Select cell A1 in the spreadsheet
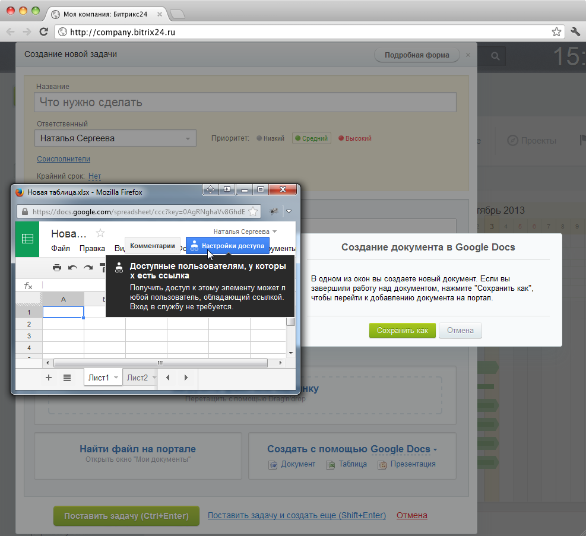Screen dimensions: 586x536 coord(63,312)
